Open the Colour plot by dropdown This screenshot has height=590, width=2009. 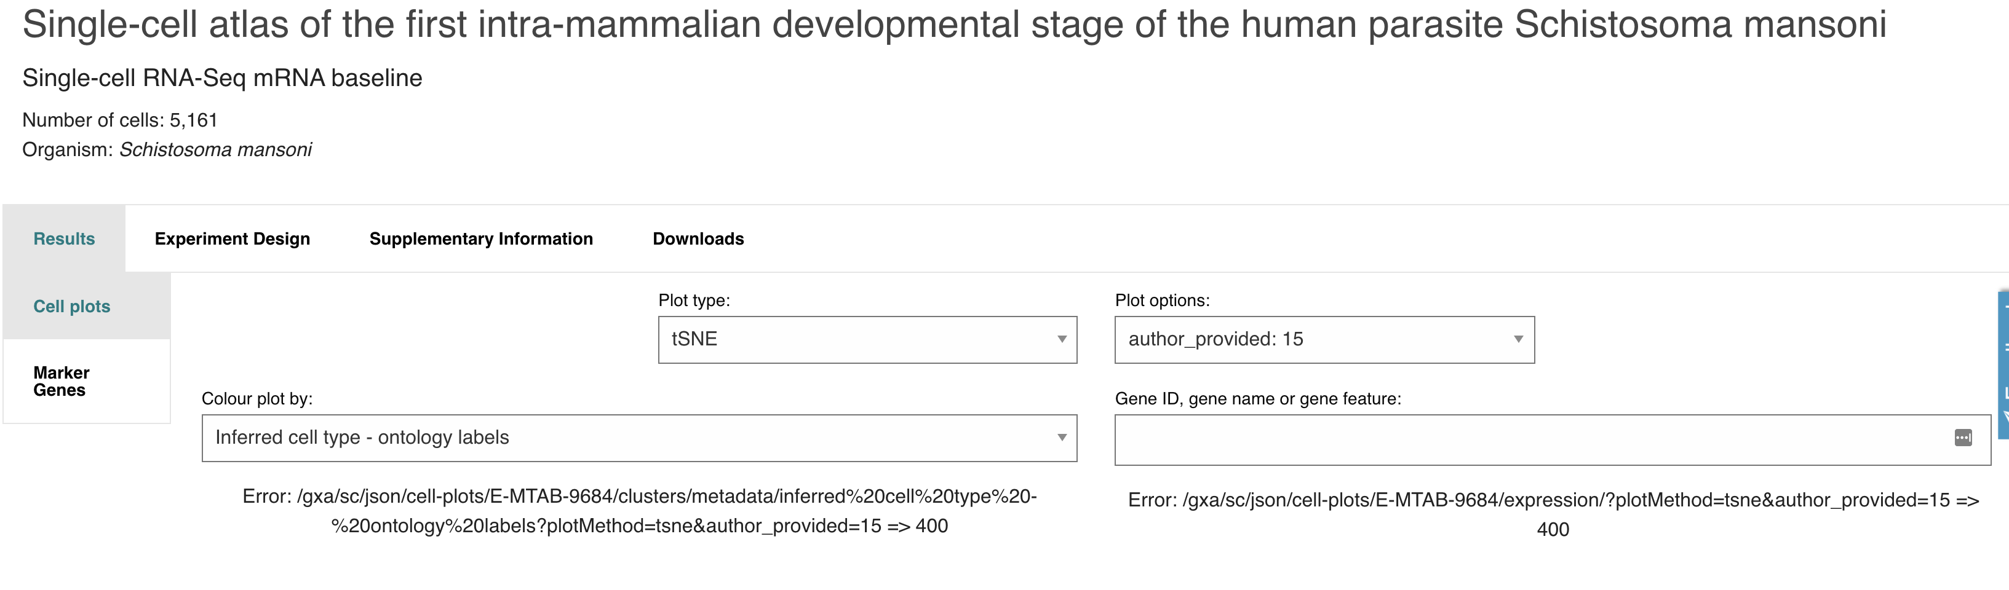tap(640, 438)
